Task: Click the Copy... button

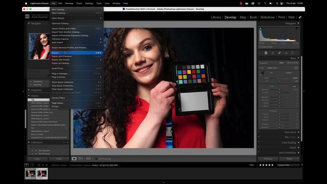Action: click(38, 159)
